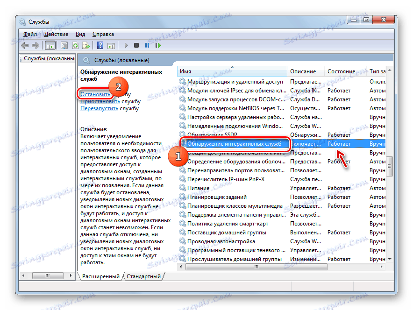413x310 pixels.
Task: Select Политика удаления смарт-карт service
Action: [282, 224]
